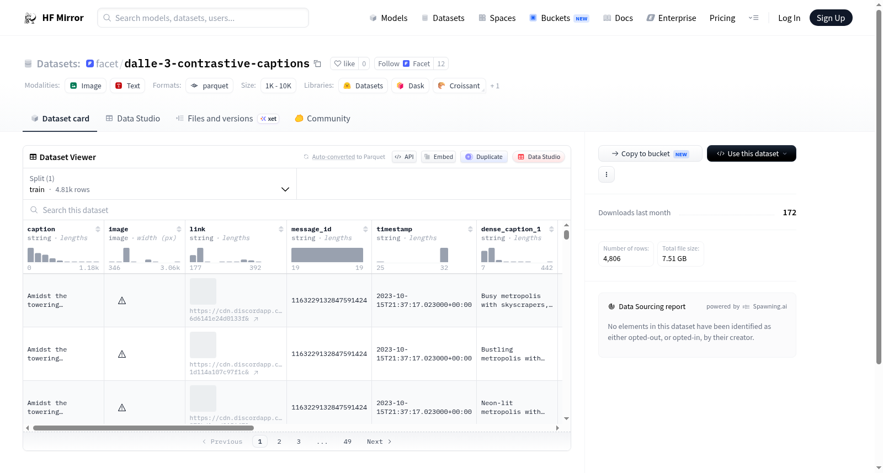This screenshot has width=883, height=473.
Task: Click the like heart button
Action: point(344,63)
